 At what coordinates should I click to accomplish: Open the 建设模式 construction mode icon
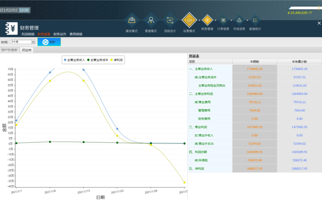[x=132, y=20]
